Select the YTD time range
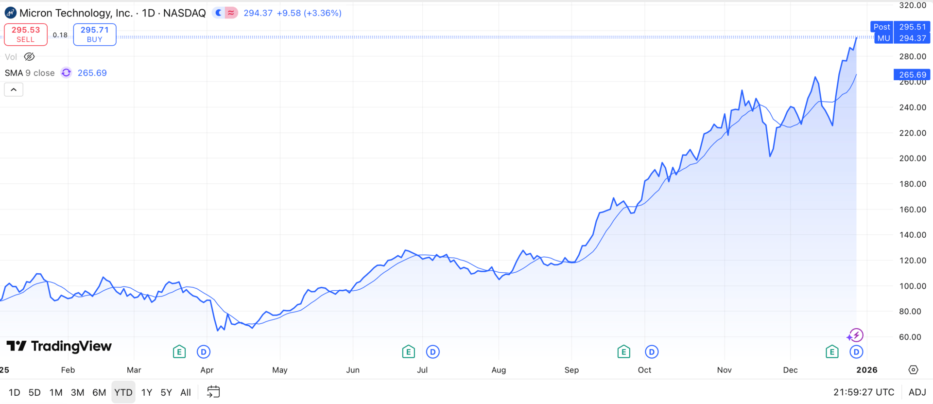 pos(123,392)
